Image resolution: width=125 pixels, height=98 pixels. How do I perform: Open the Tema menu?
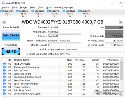[x=33, y=7]
